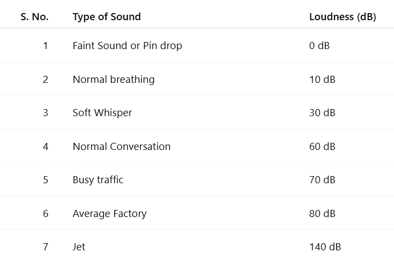
Task: Click serial number 7 in the table
Action: click(x=45, y=247)
